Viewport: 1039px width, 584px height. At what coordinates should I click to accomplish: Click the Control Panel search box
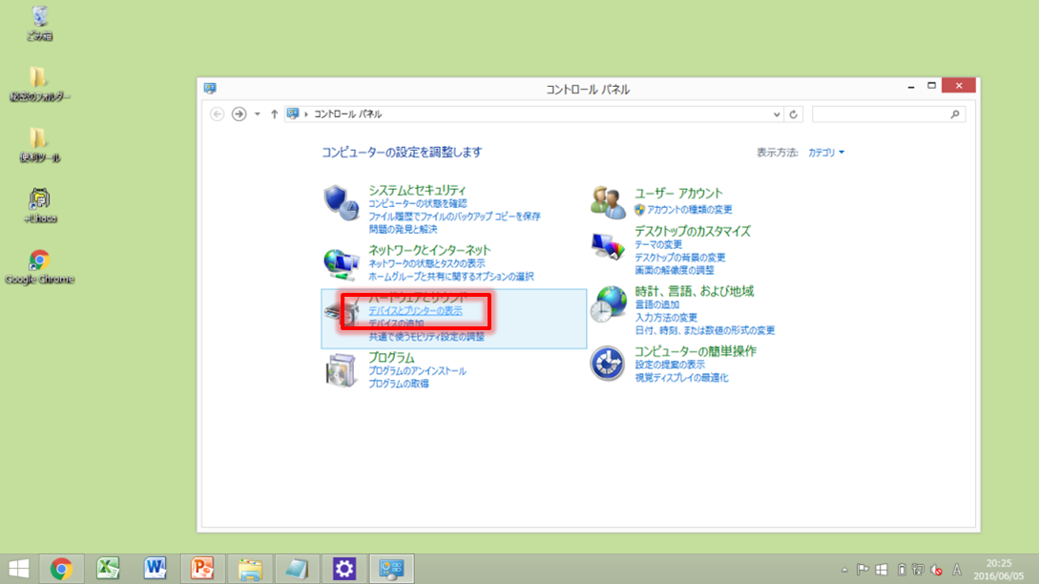tap(883, 115)
